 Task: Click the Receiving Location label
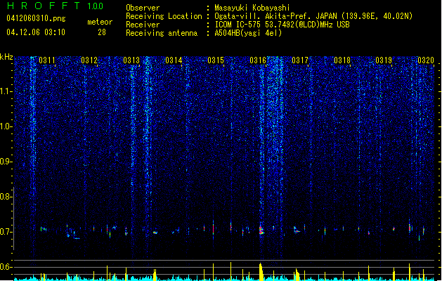pos(164,16)
